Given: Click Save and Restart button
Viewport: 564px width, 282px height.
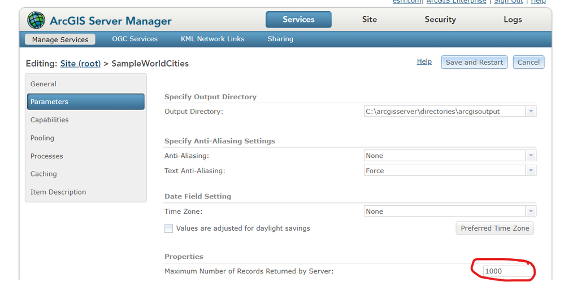Looking at the screenshot, I should tap(474, 62).
